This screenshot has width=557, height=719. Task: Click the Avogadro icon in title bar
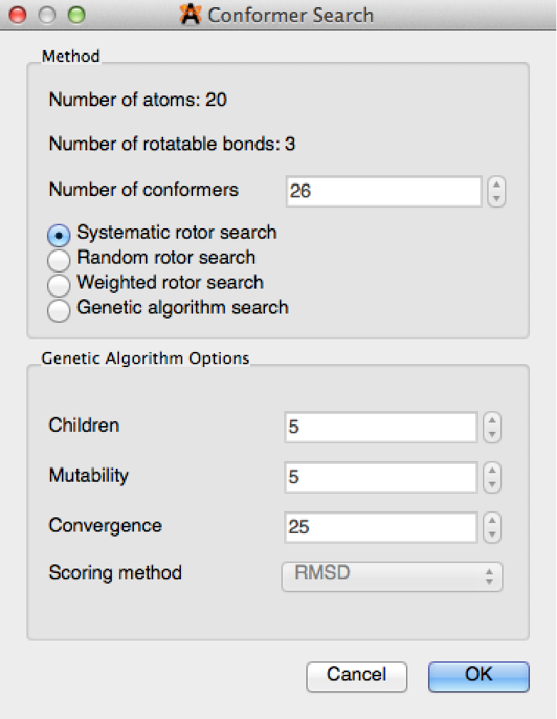pos(190,14)
